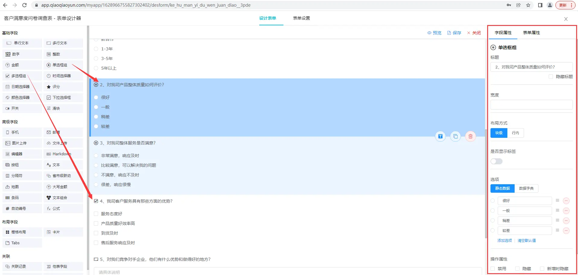This screenshot has height=275, width=578.
Task: Check the 隐藏标题 checkbox
Action: click(551, 77)
